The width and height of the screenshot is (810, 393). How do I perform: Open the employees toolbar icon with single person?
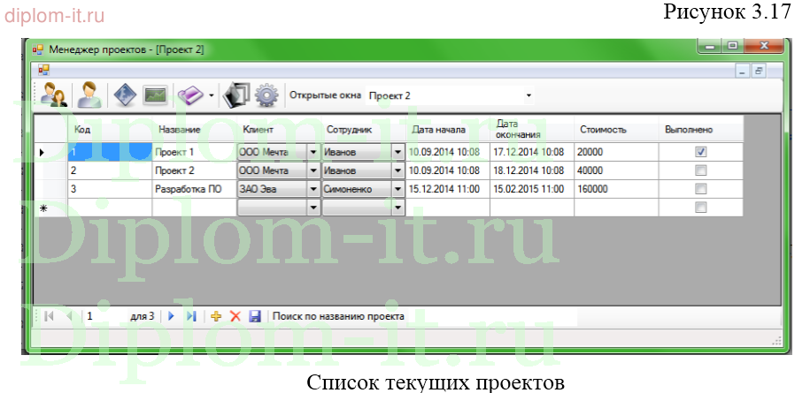click(x=89, y=94)
